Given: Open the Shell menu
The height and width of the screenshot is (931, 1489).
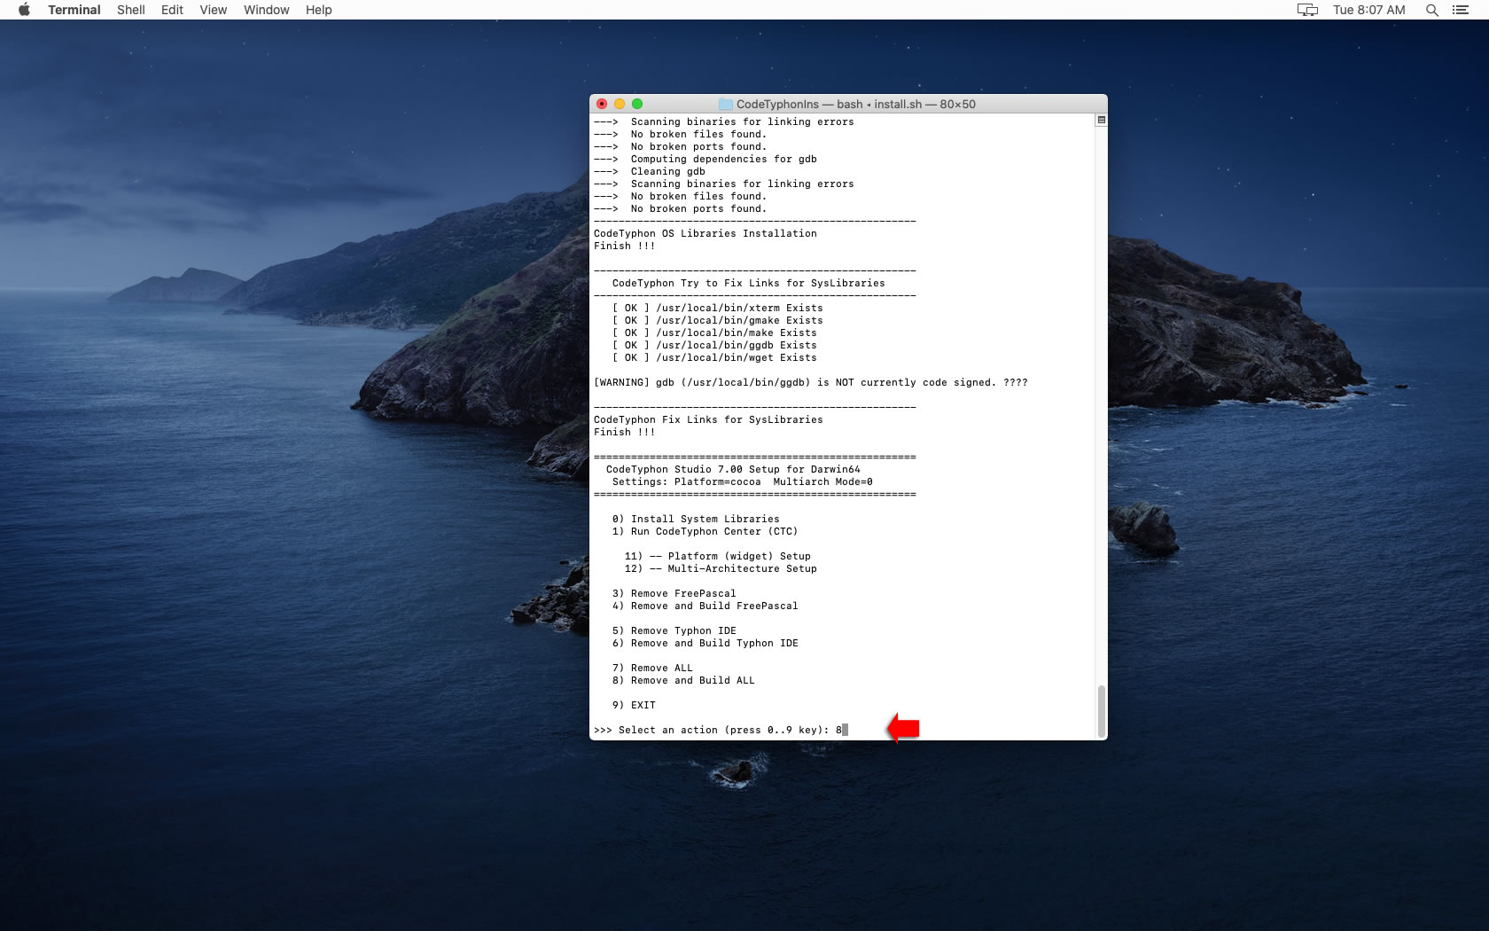Looking at the screenshot, I should [x=131, y=10].
